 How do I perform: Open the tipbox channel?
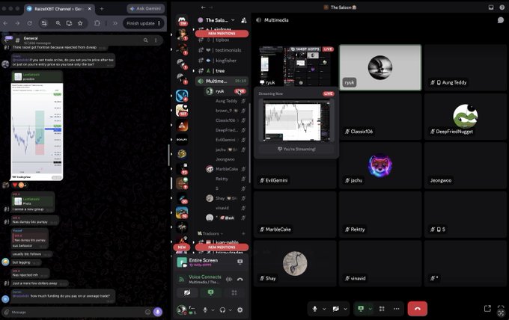coord(222,40)
